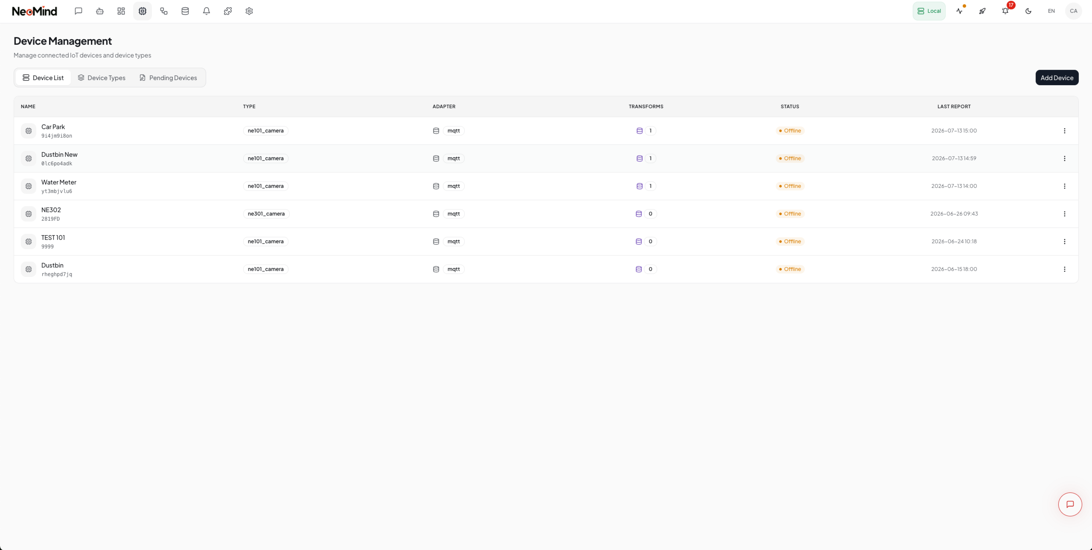Click the Water Meter device chip icon
Screen dimensions: 1092x550
(29, 186)
